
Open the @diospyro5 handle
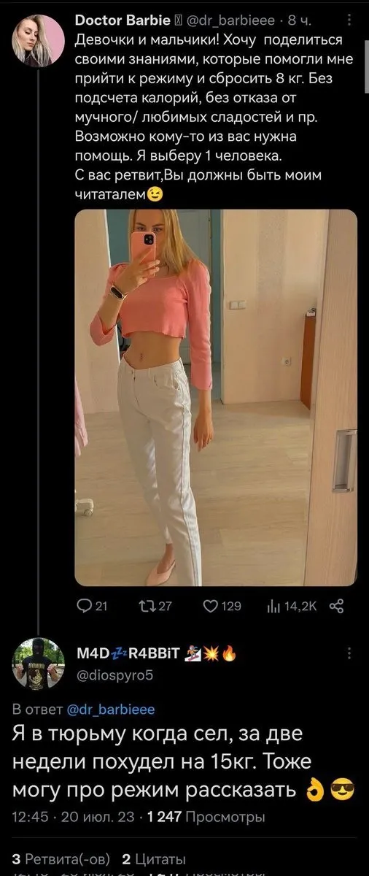(114, 675)
